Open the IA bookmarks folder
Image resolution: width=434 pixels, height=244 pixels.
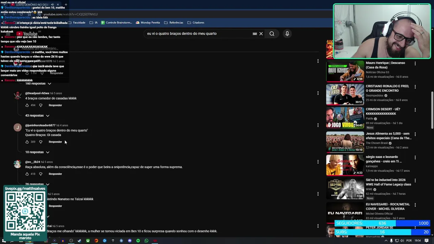94,23
